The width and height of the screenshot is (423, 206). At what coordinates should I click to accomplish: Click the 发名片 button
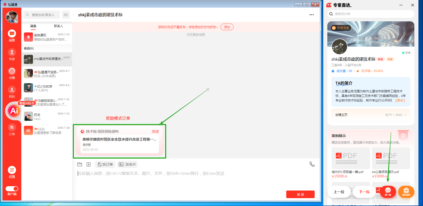pyautogui.click(x=127, y=164)
